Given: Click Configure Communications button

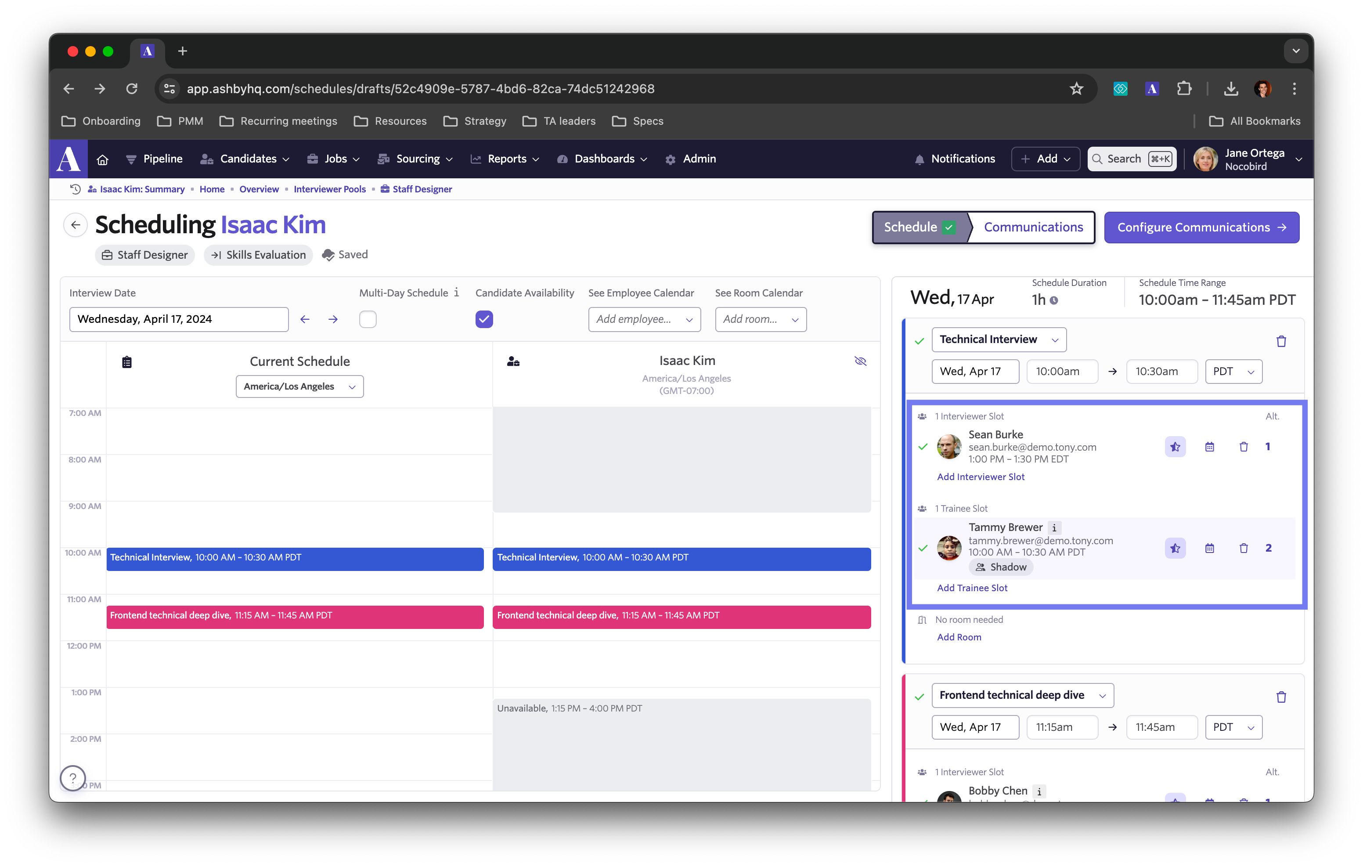Looking at the screenshot, I should tap(1201, 227).
